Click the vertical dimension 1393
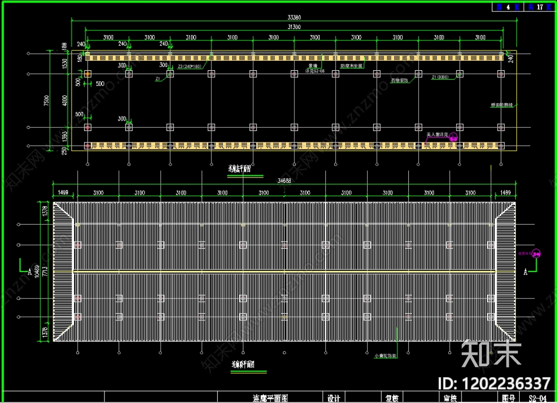Image resolution: width=557 pixels, height=403 pixels. tap(65, 136)
